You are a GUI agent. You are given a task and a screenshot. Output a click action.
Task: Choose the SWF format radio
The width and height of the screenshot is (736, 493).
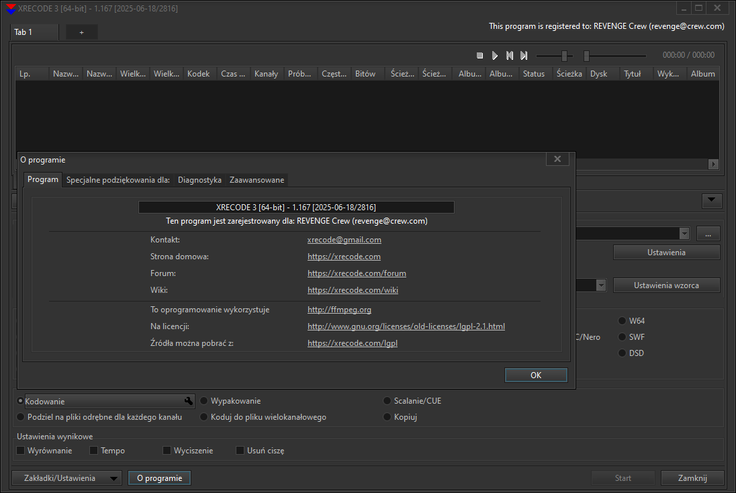click(622, 337)
